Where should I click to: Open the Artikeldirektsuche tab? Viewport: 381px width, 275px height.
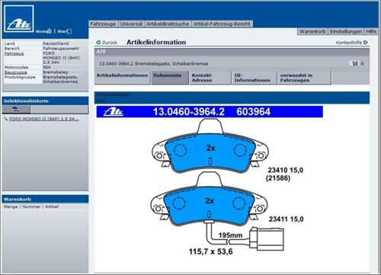coord(168,24)
